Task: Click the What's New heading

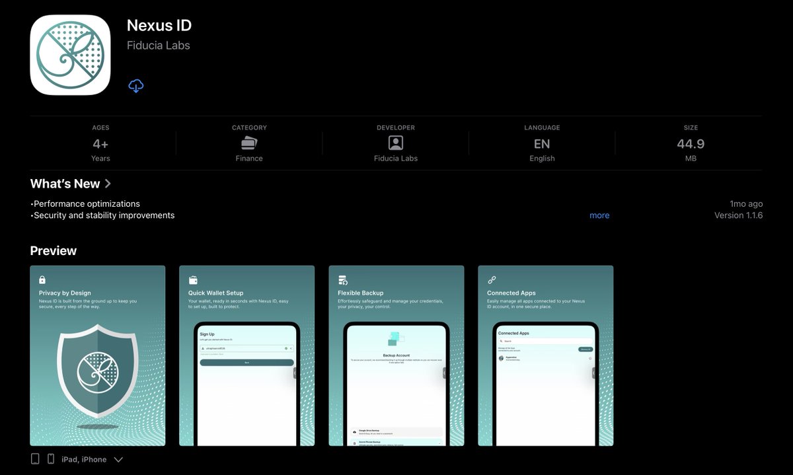Action: 65,184
